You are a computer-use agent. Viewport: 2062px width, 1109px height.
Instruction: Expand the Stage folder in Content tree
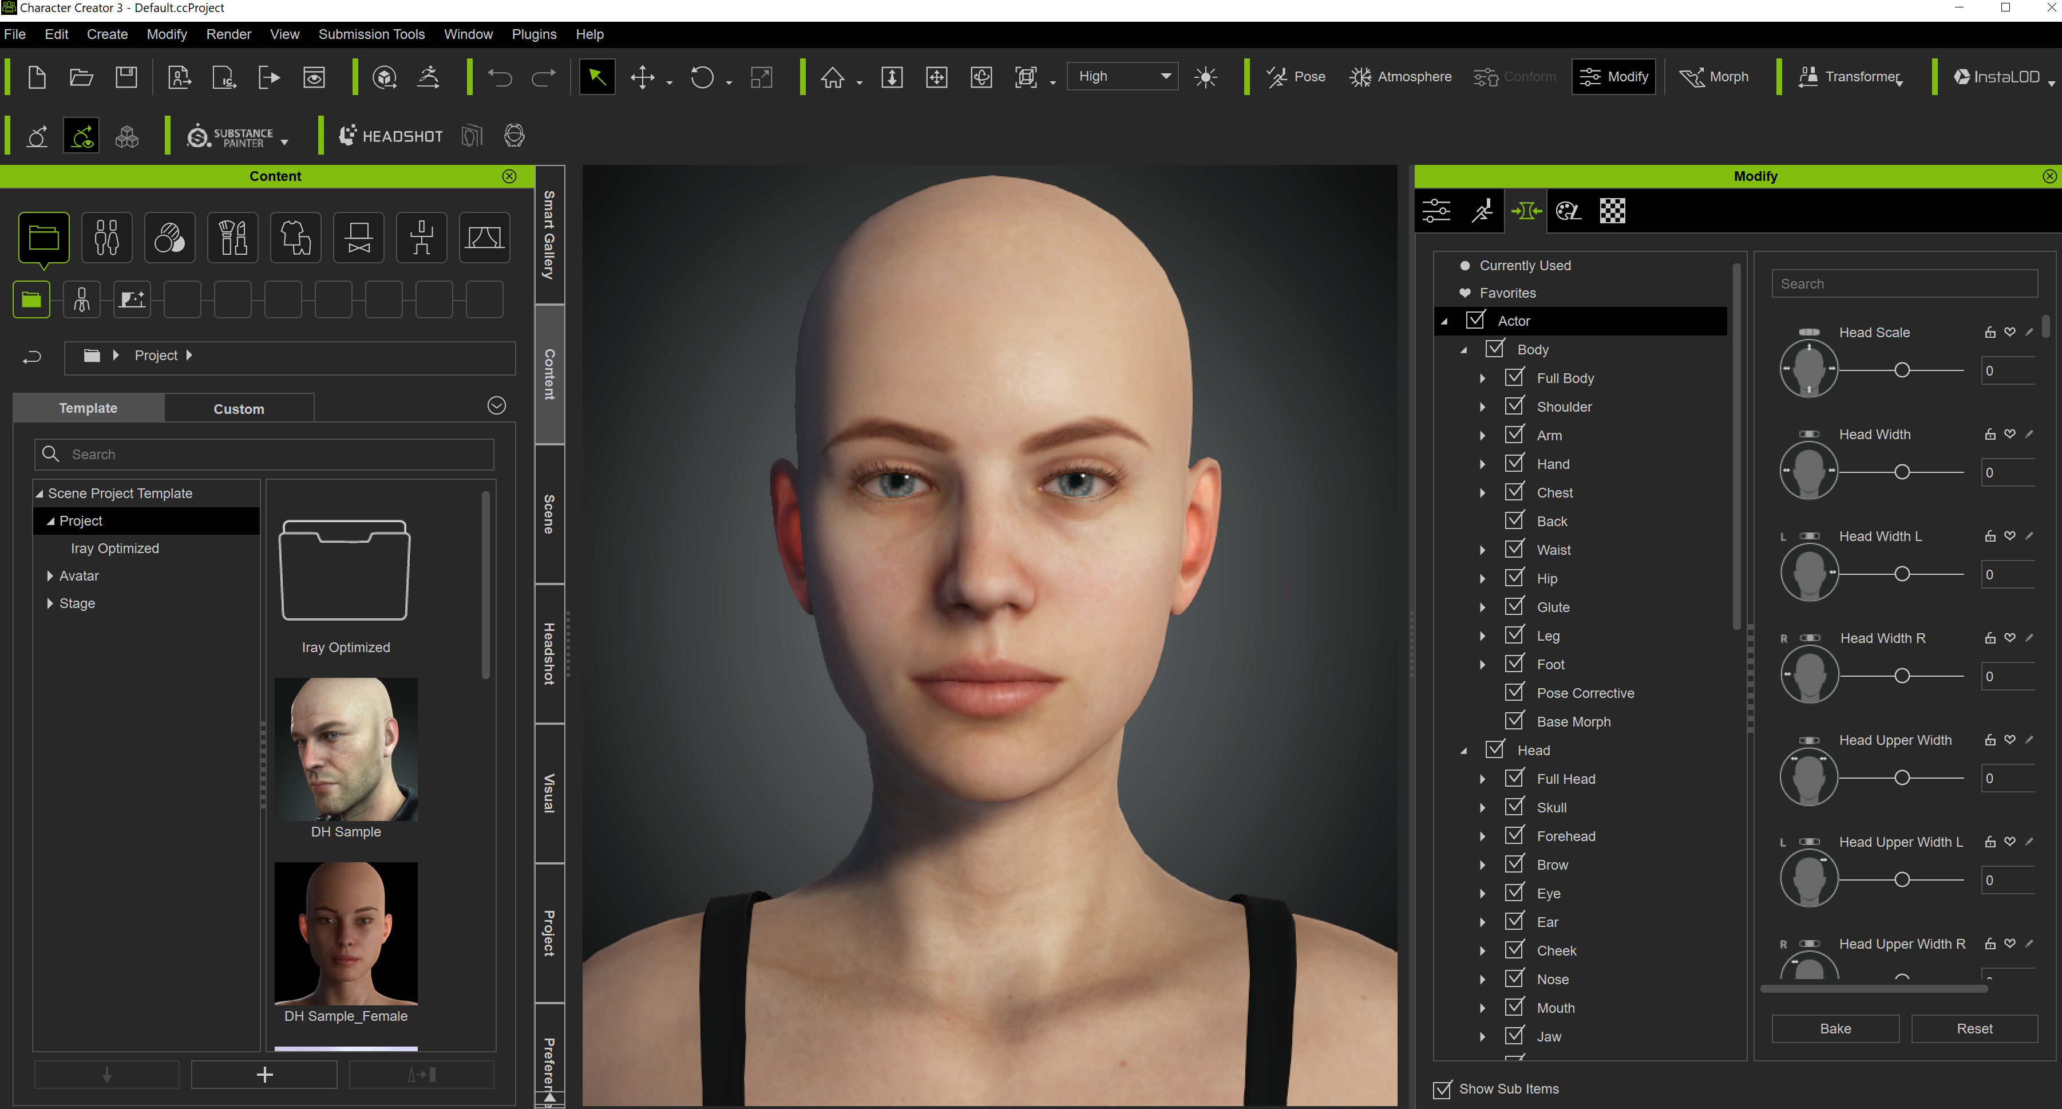pos(50,603)
